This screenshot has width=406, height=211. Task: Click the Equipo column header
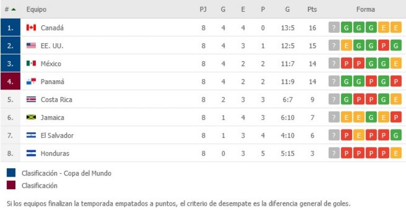(36, 10)
